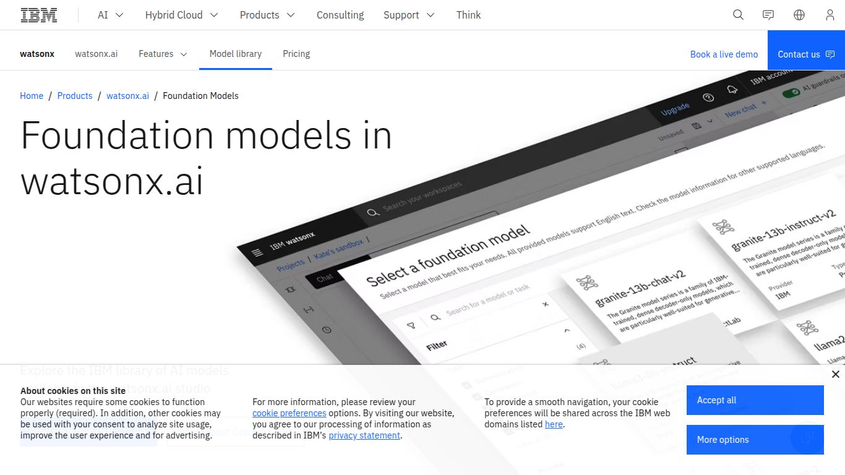This screenshot has width=845, height=475.
Task: View IBM's privacy statement link
Action: point(364,435)
